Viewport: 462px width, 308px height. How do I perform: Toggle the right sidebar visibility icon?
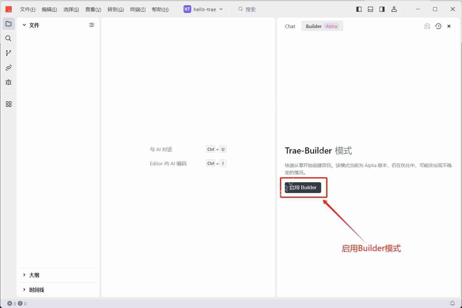point(382,9)
